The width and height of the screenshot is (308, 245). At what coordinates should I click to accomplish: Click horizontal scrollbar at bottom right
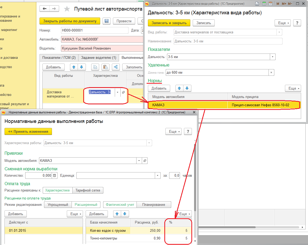click(227, 227)
